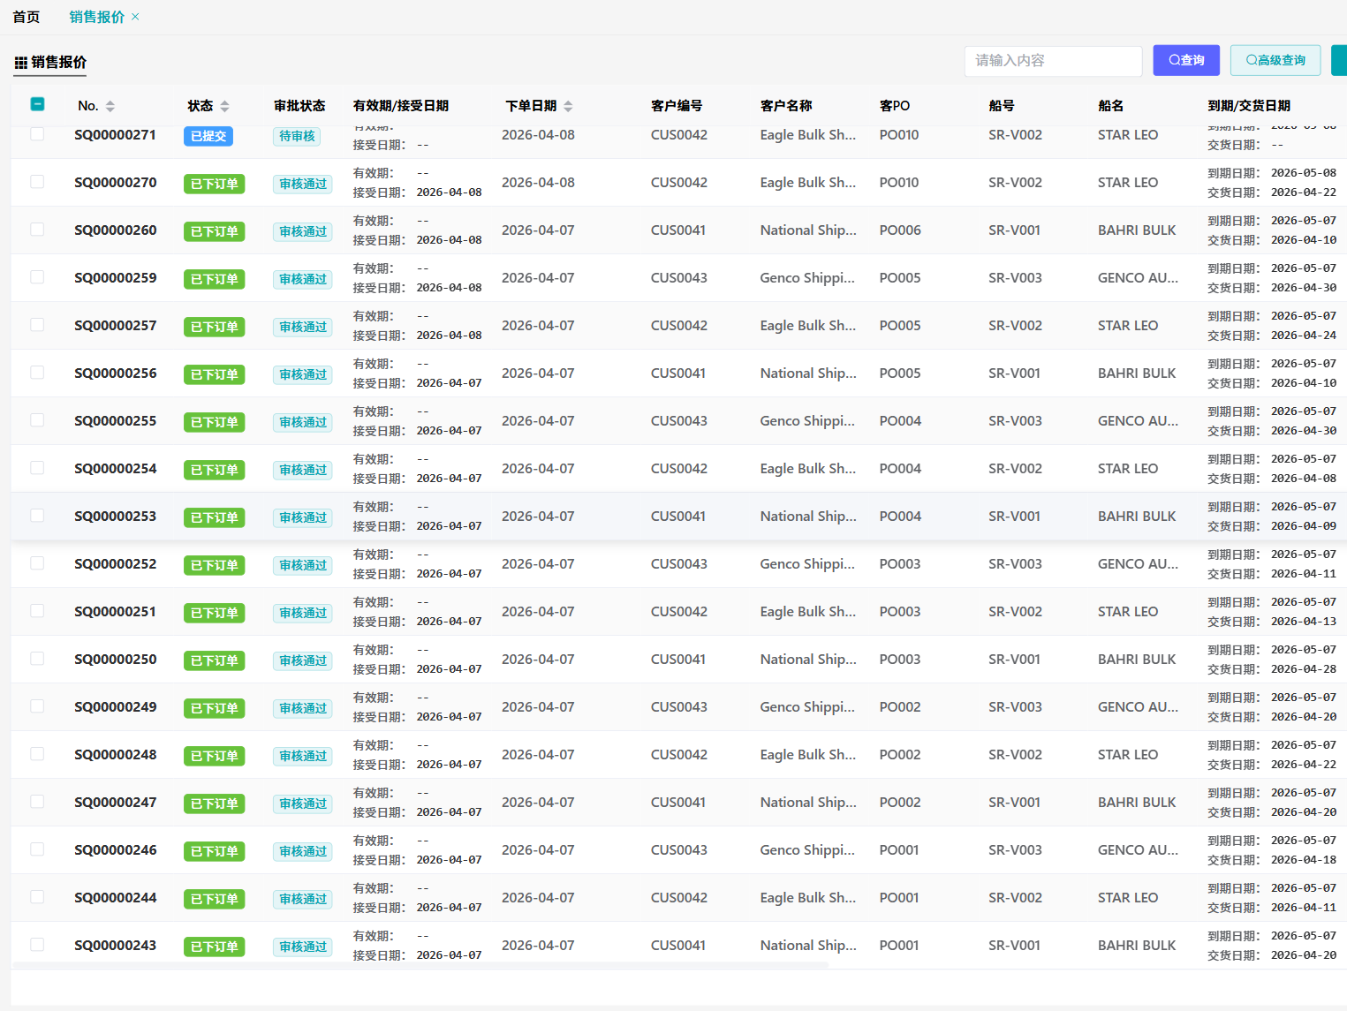Sort by the No. column arrows
1347x1011 pixels.
point(110,106)
